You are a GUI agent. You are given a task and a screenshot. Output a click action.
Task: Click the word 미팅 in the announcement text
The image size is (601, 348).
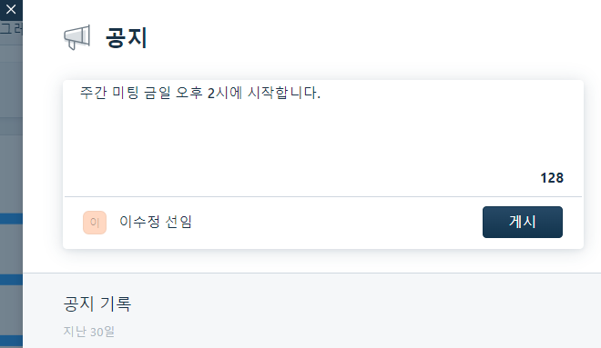tap(126, 93)
